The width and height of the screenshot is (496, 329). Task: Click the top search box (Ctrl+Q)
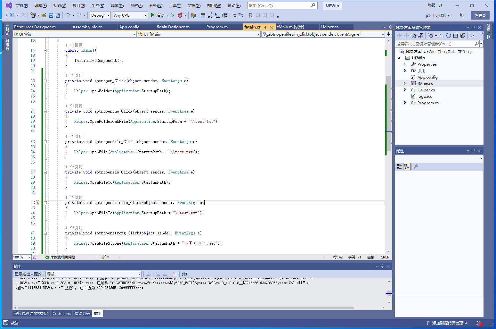pos(282,5)
